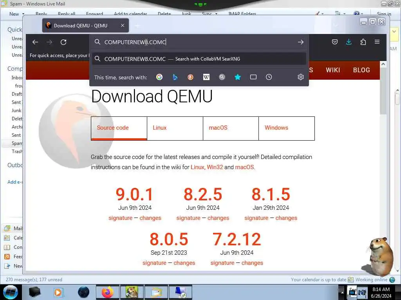Click Sign in in Windows Live Mail
This screenshot has width=401, height=300.
tap(384, 14)
